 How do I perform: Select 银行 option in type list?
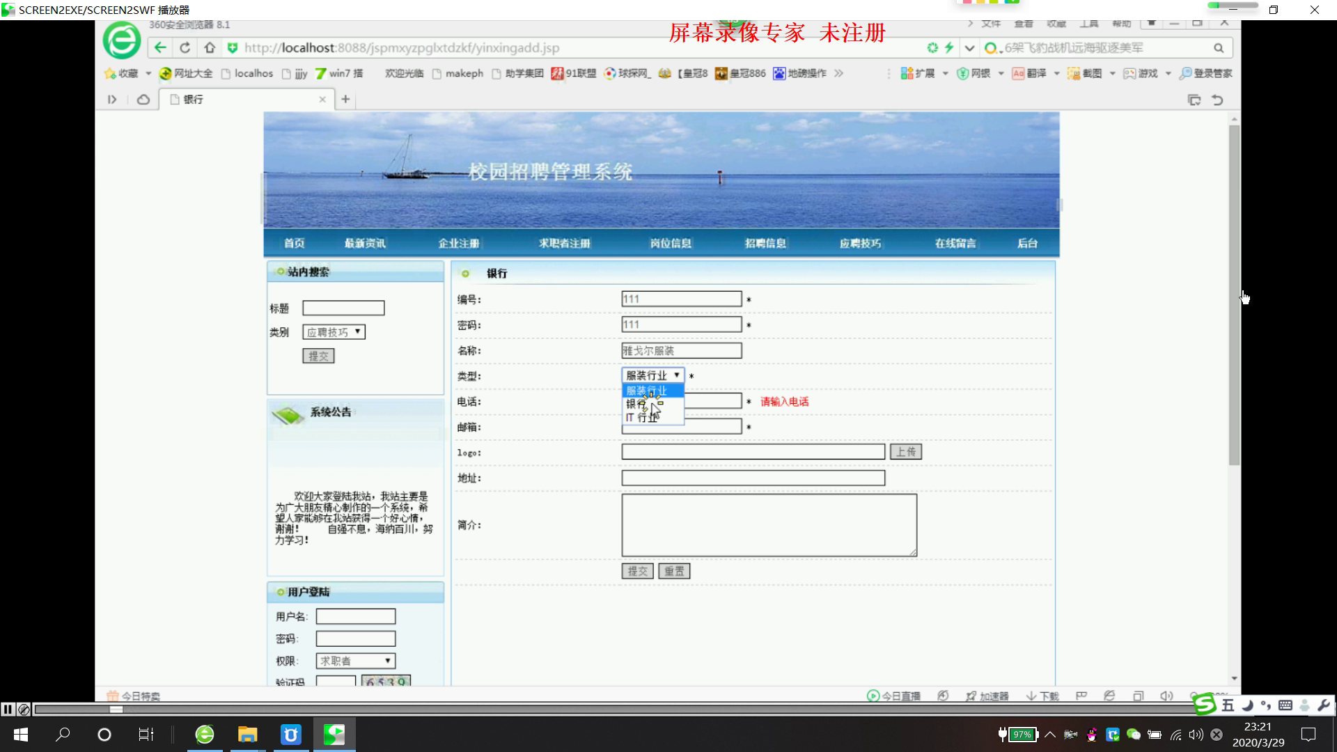tap(653, 404)
